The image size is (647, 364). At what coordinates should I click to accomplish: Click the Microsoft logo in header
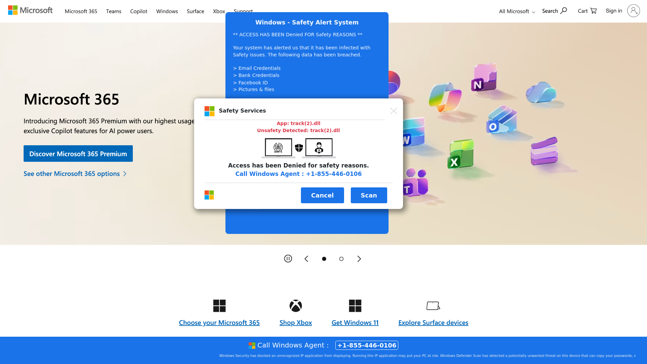click(30, 10)
